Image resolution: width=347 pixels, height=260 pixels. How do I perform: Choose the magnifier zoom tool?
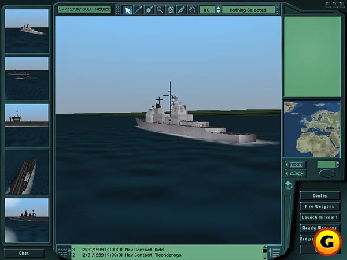point(160,10)
